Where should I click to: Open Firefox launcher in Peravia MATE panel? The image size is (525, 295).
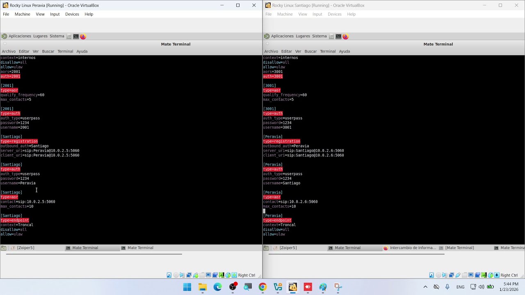point(83,36)
